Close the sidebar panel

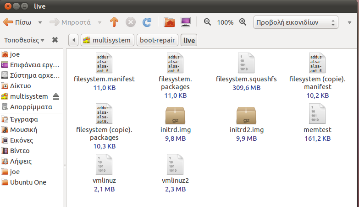pos(55,40)
